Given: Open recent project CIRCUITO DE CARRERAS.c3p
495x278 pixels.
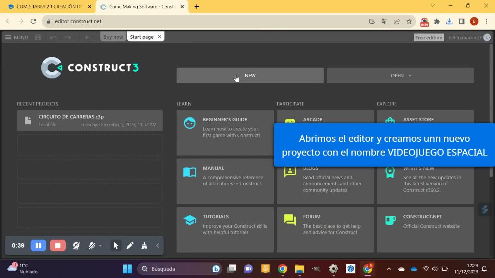Looking at the screenshot, I should pos(90,120).
